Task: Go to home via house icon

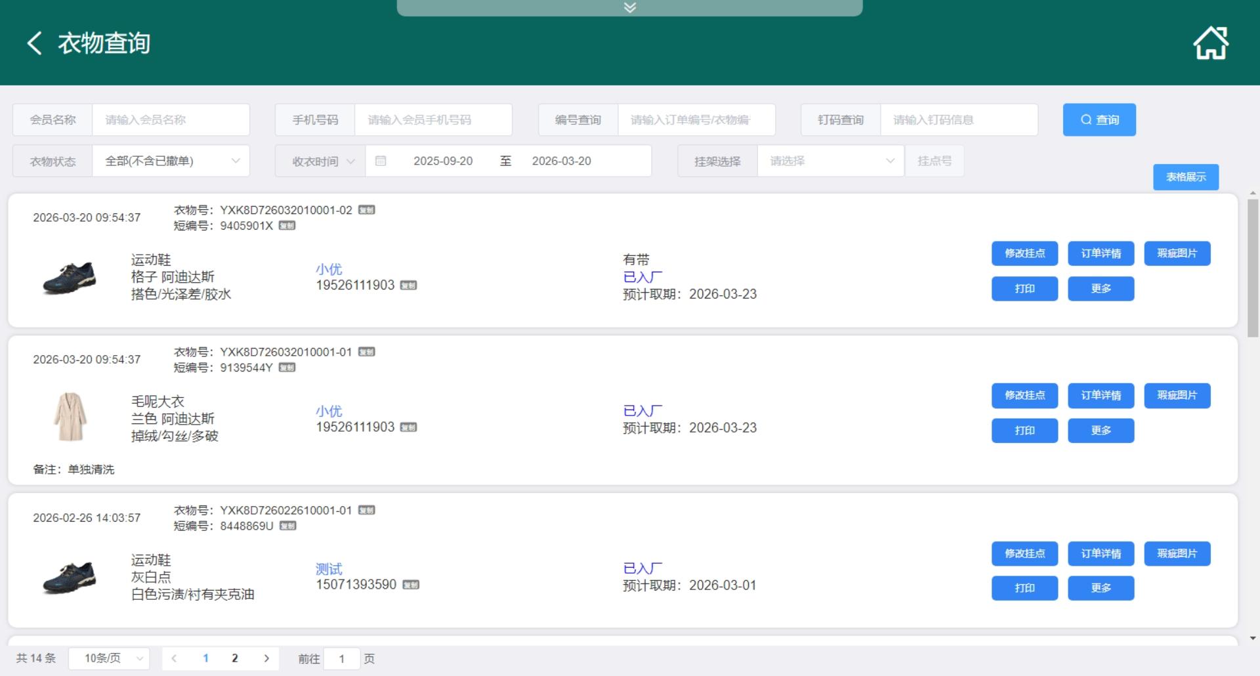Action: [1210, 43]
